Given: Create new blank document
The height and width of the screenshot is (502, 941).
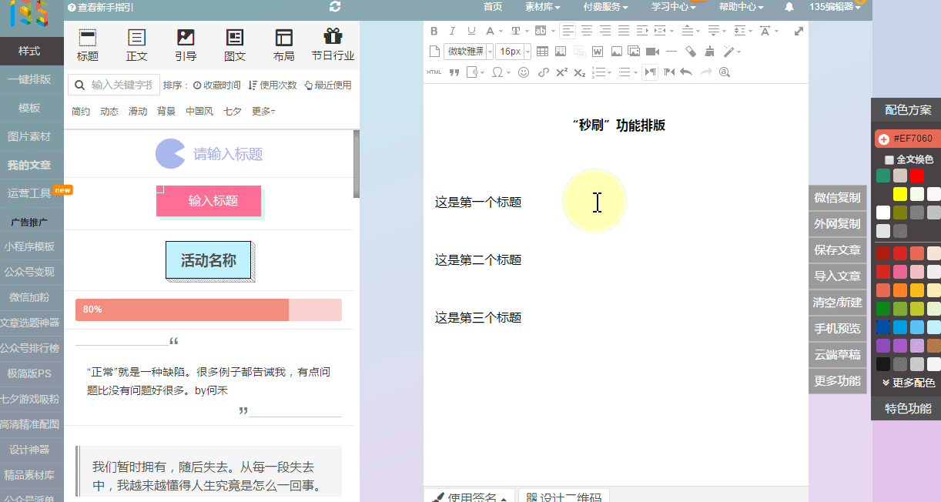Looking at the screenshot, I should (x=434, y=52).
